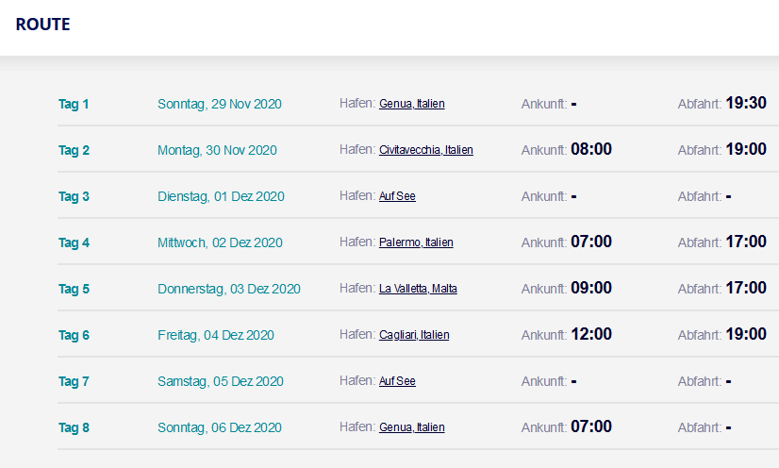Click the 19:30 departure time on Tag 1
Image resolution: width=779 pixels, height=468 pixels.
(x=745, y=103)
